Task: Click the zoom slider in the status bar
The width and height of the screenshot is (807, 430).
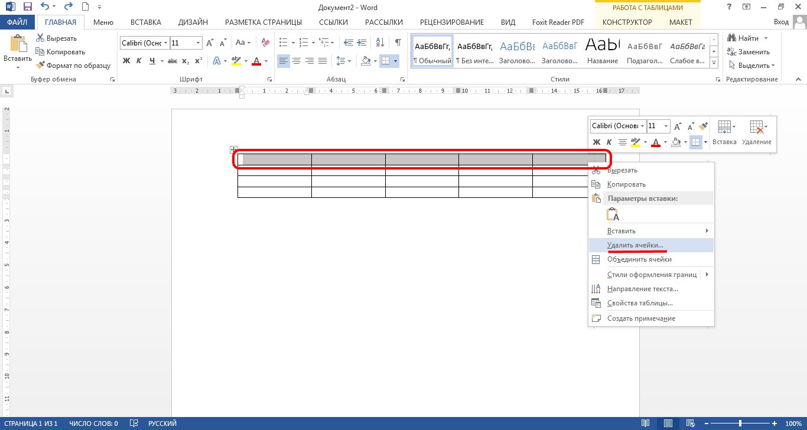Action: pyautogui.click(x=741, y=424)
